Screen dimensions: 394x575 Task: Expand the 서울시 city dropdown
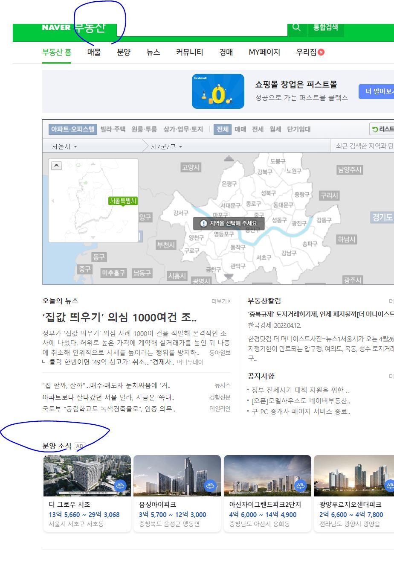pyautogui.click(x=64, y=146)
